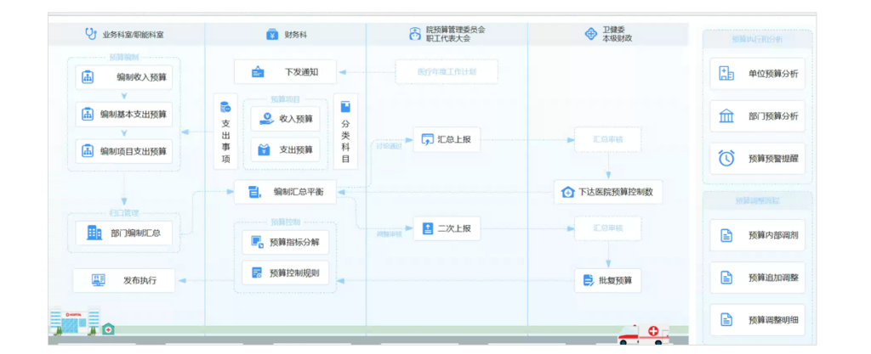The height and width of the screenshot is (354, 871).
Task: Click the 编制项目支出预算 box
Action: pos(123,151)
